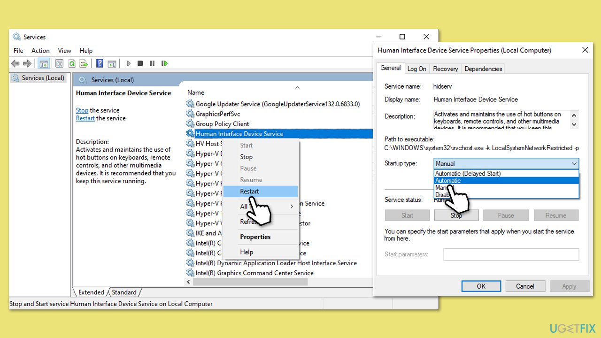Select Automatic startup type option
This screenshot has height=338, width=601.
(x=506, y=181)
